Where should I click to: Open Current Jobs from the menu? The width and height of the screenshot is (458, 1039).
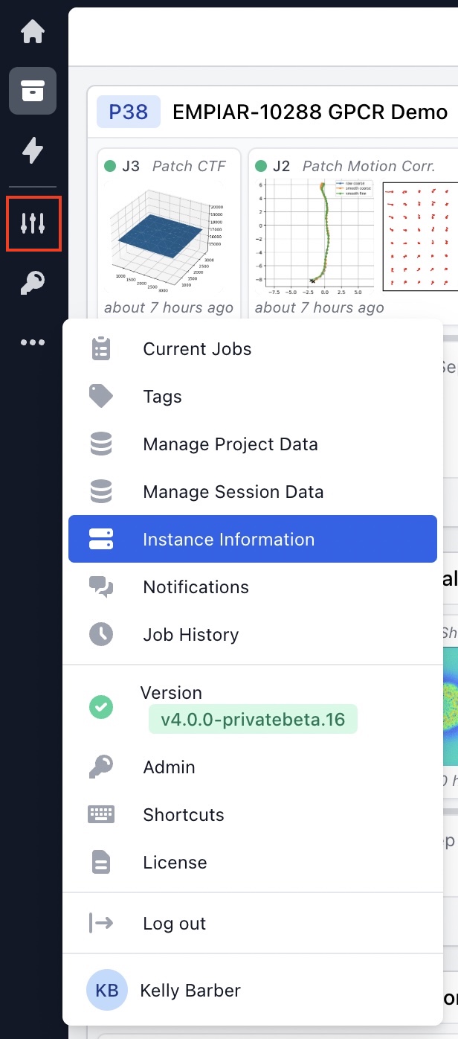pyautogui.click(x=197, y=349)
